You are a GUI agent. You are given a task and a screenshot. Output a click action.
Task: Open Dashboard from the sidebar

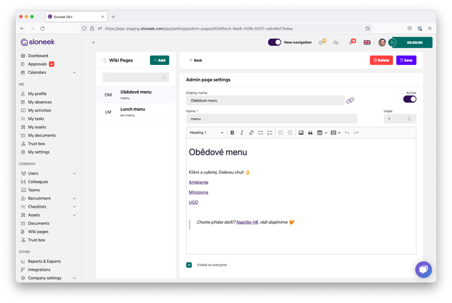pyautogui.click(x=38, y=56)
